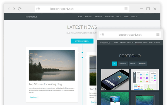The height and width of the screenshot is (105, 167).
Task: Click the LATEST NEWS heading
Action: coord(82,27)
